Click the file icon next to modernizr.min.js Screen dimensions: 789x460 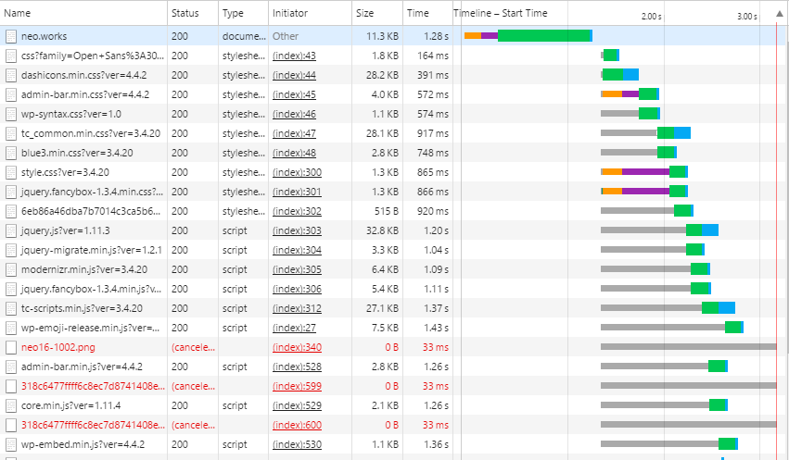[11, 269]
